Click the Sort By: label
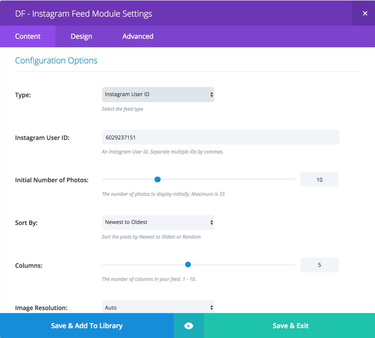The height and width of the screenshot is (338, 375). click(26, 223)
